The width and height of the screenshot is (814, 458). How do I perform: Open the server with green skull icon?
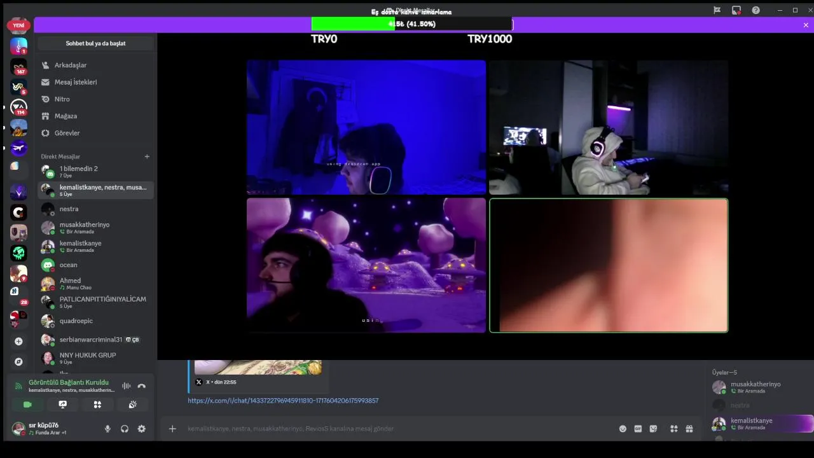click(18, 253)
